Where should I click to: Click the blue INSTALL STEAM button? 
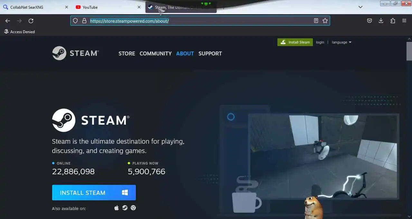click(x=94, y=193)
